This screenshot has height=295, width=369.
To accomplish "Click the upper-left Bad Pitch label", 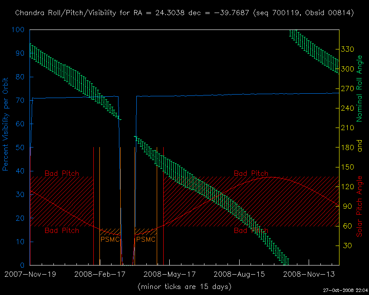I will pos(62,174).
